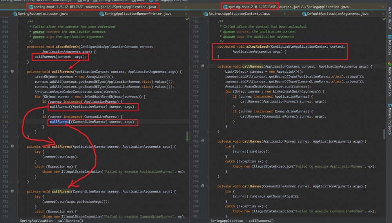
Task: Collapse callRunner method at line 795
Action: pyautogui.click(x=208, y=186)
